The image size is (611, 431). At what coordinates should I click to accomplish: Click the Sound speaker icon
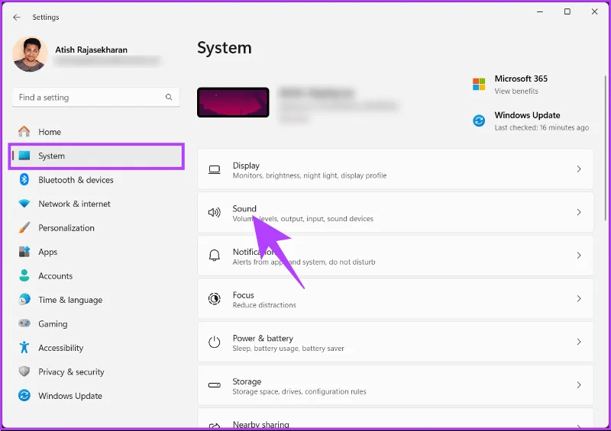click(215, 212)
